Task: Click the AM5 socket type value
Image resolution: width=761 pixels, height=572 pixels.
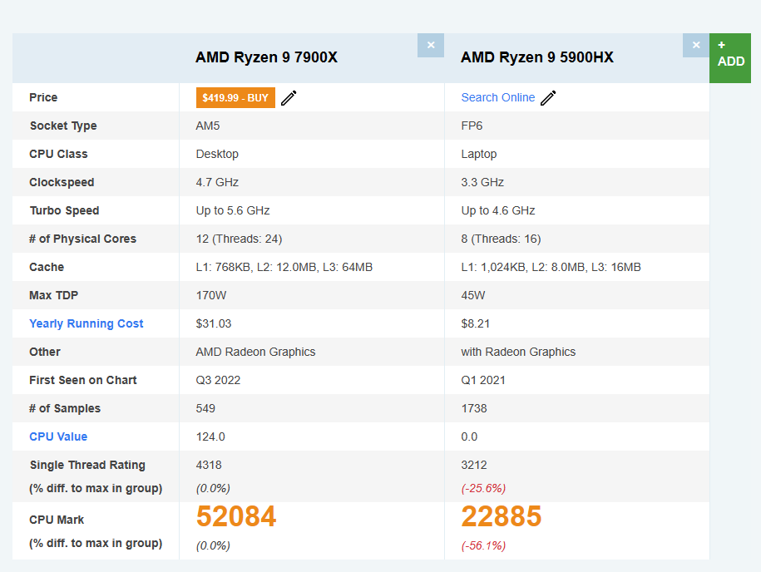Action: (208, 126)
